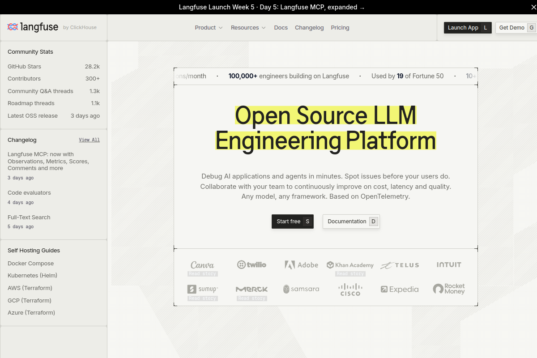Click View All in Changelog
Screen dimensions: 537x358
point(89,140)
